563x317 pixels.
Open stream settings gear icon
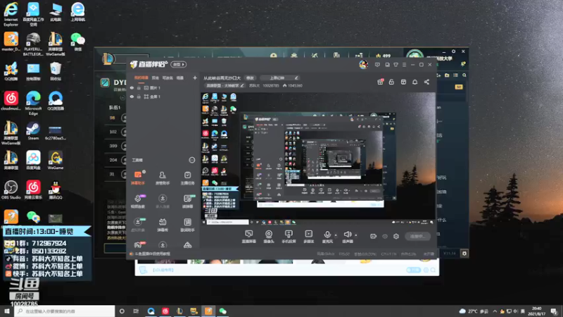tap(396, 236)
